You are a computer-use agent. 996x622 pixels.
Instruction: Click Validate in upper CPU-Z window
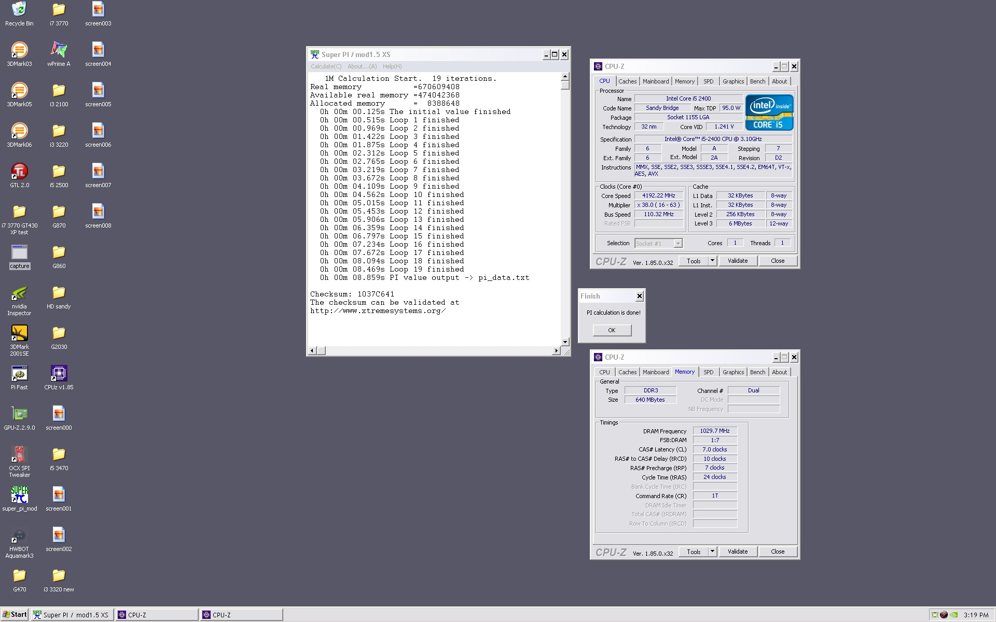[x=738, y=261]
